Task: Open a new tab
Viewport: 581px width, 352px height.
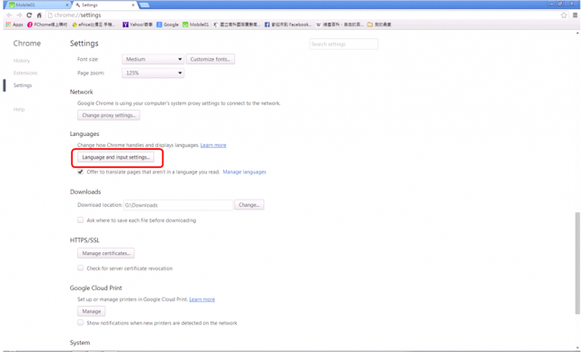Action: coord(144,5)
